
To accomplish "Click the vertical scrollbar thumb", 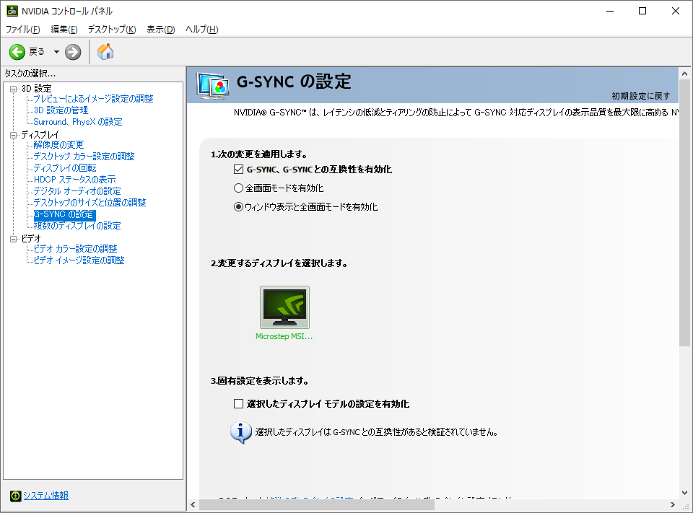I will [684, 213].
